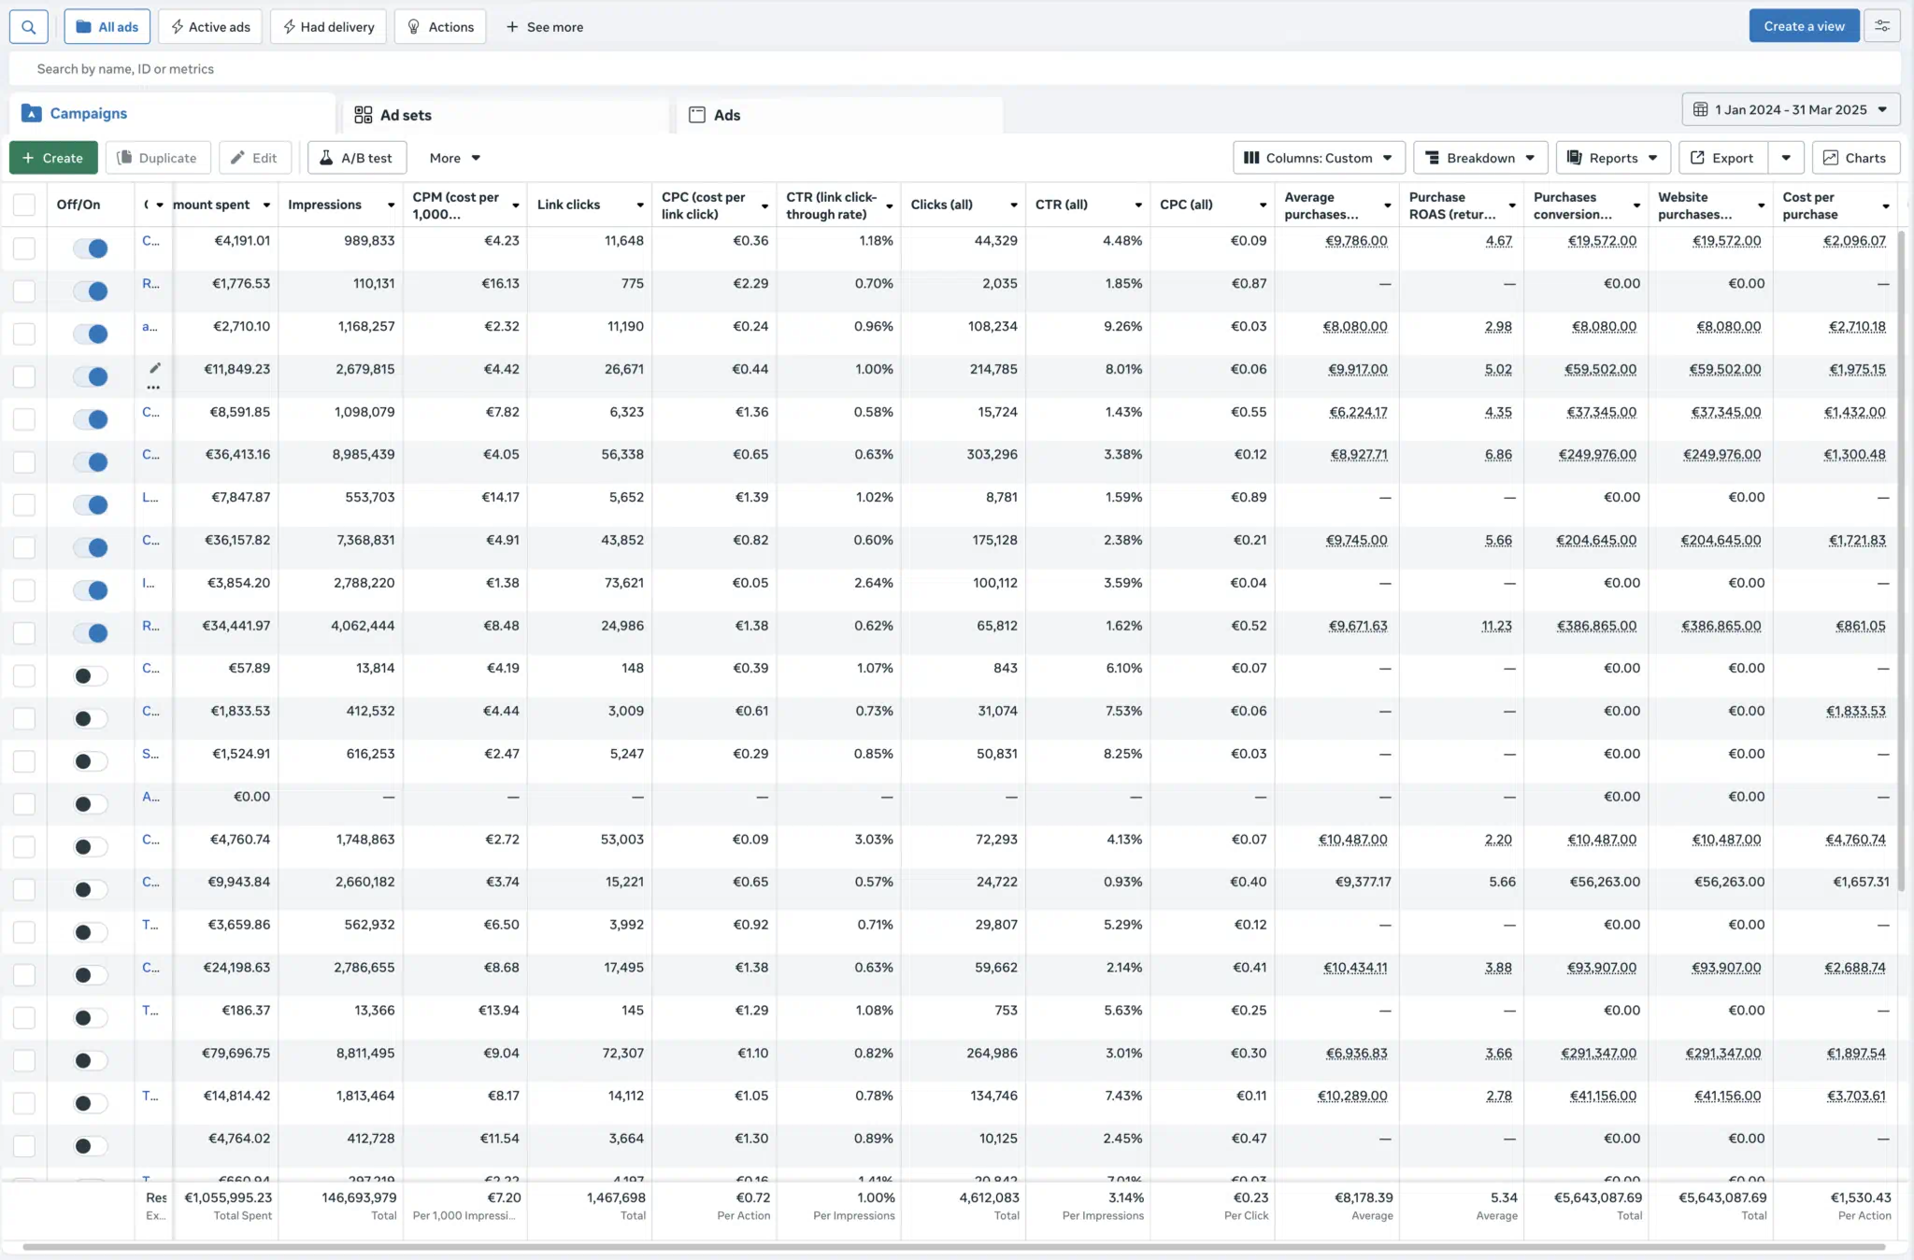Start an A/B test
1914x1260 pixels.
click(x=357, y=158)
